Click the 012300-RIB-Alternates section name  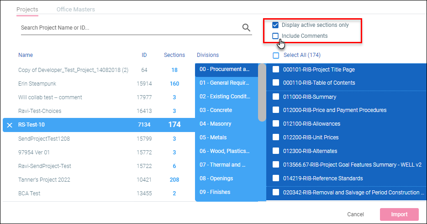[310, 151]
